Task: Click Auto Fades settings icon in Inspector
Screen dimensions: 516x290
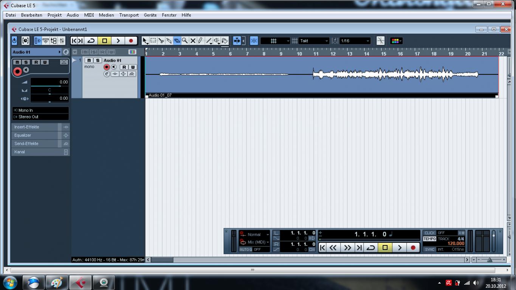Action: [64, 62]
